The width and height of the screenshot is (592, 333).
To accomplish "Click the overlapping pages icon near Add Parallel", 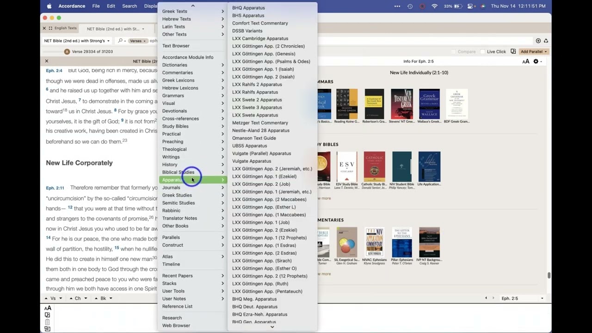I will point(513,51).
